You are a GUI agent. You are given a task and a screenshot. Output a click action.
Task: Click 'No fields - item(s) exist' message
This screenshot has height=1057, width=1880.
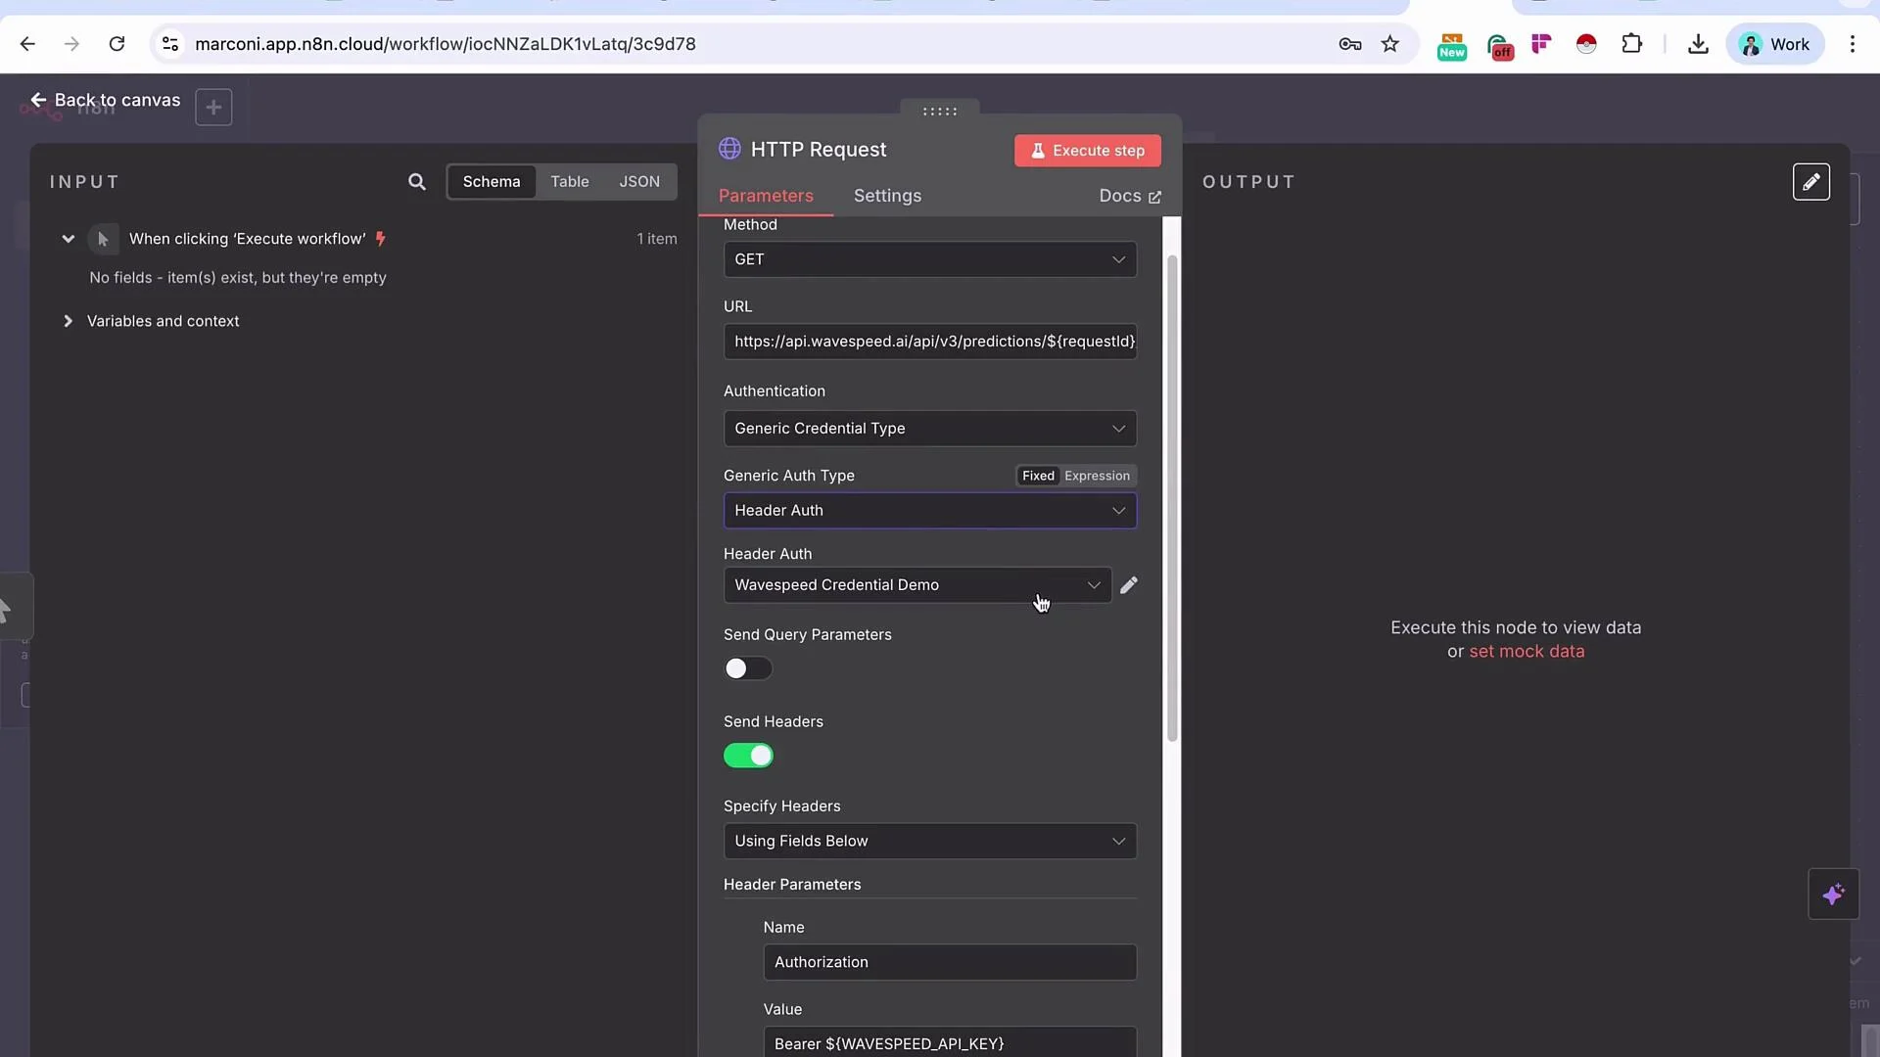point(238,278)
